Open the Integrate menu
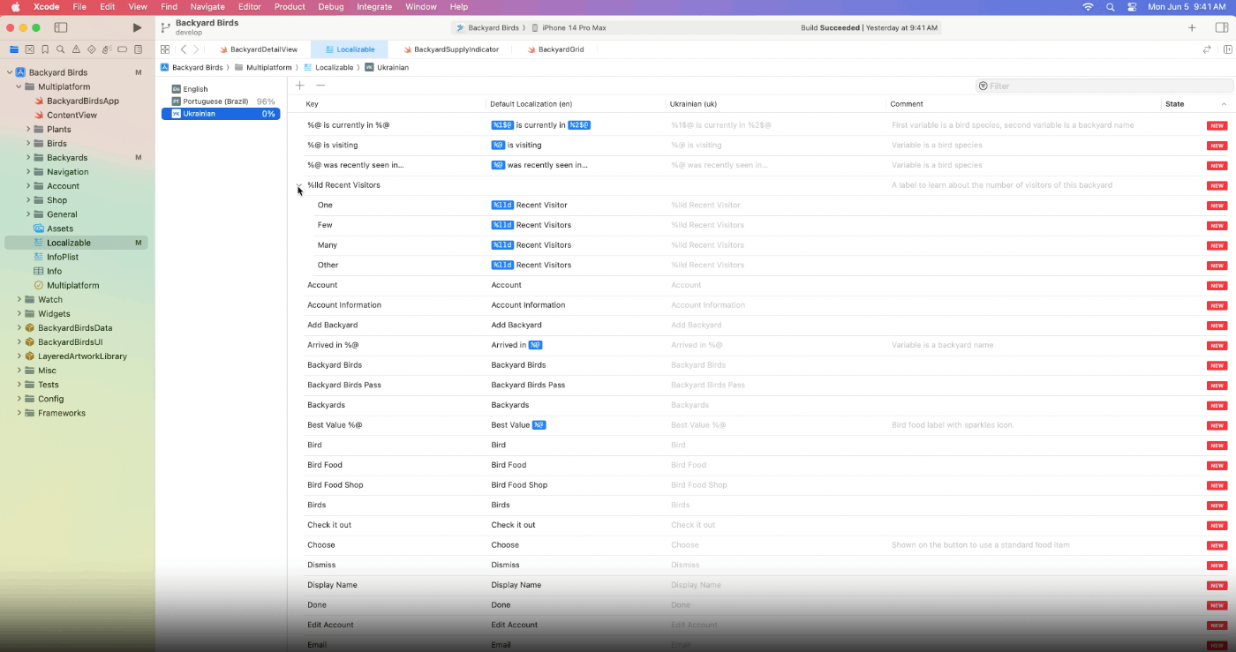 click(x=374, y=6)
